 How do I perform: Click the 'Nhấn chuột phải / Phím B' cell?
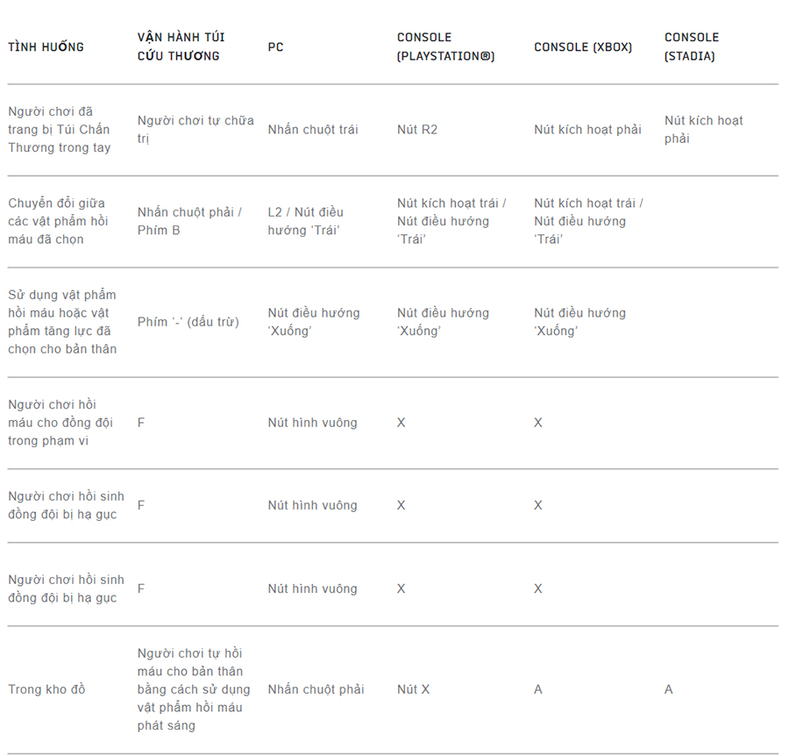(189, 222)
